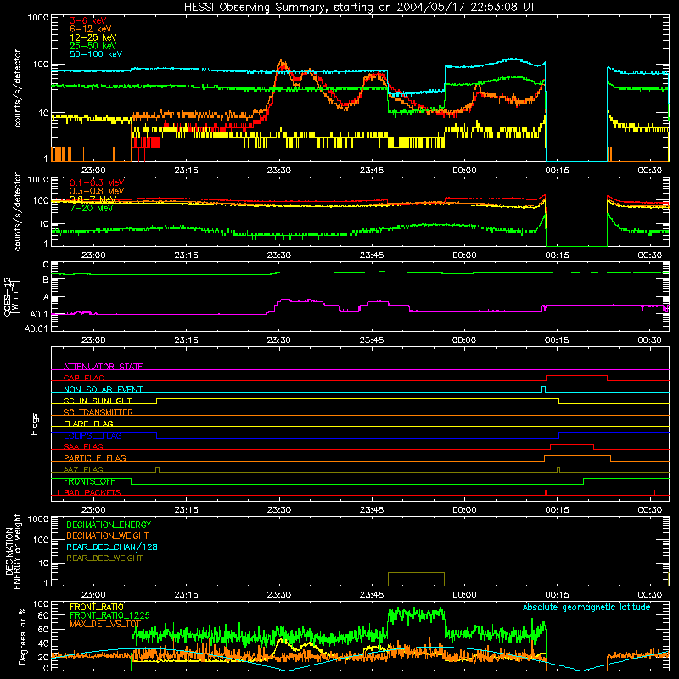
Task: Click the 00:00 tick under the Flags plot
Action: coord(464,510)
